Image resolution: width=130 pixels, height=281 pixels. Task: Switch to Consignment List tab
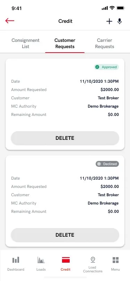click(x=26, y=43)
